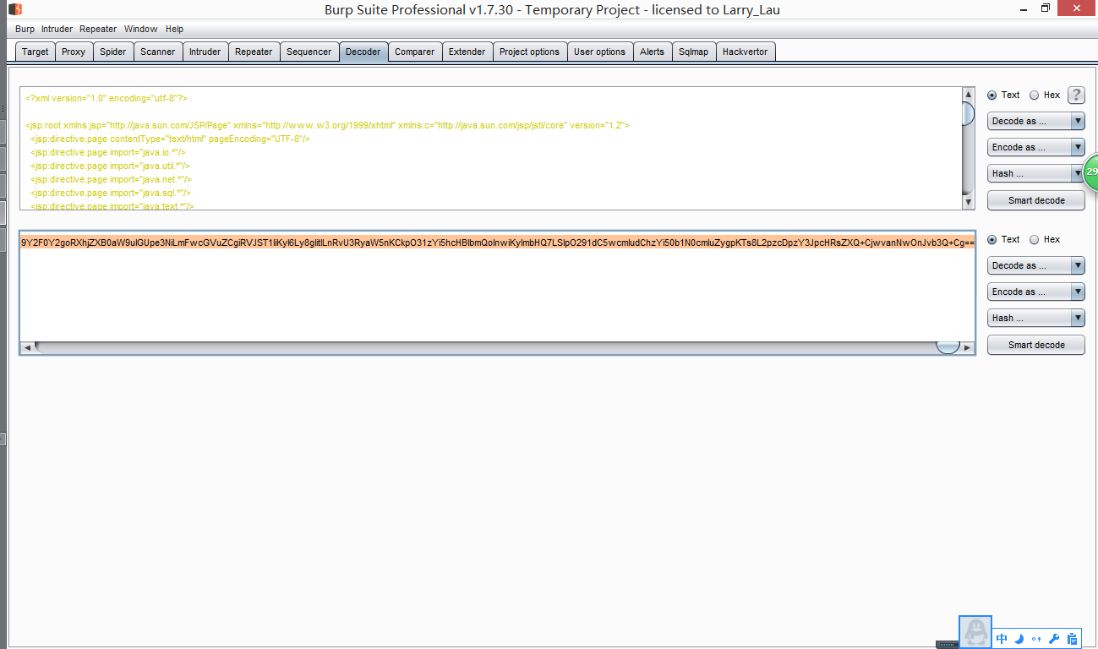This screenshot has height=649, width=1098.
Task: Click the top panel vertical scrollbar thumb
Action: pos(969,112)
